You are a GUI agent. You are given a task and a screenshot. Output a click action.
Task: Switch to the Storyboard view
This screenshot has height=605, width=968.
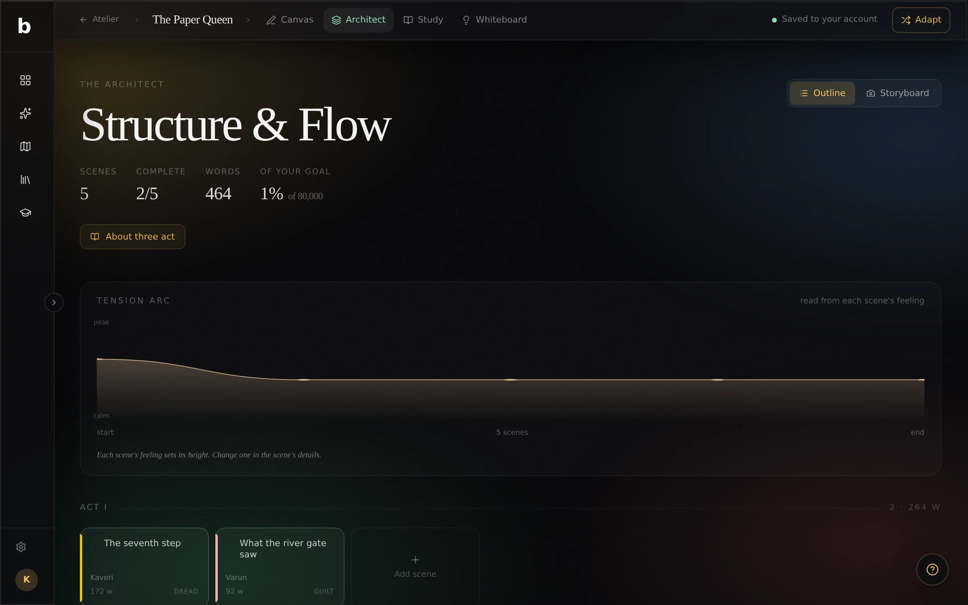(x=897, y=93)
